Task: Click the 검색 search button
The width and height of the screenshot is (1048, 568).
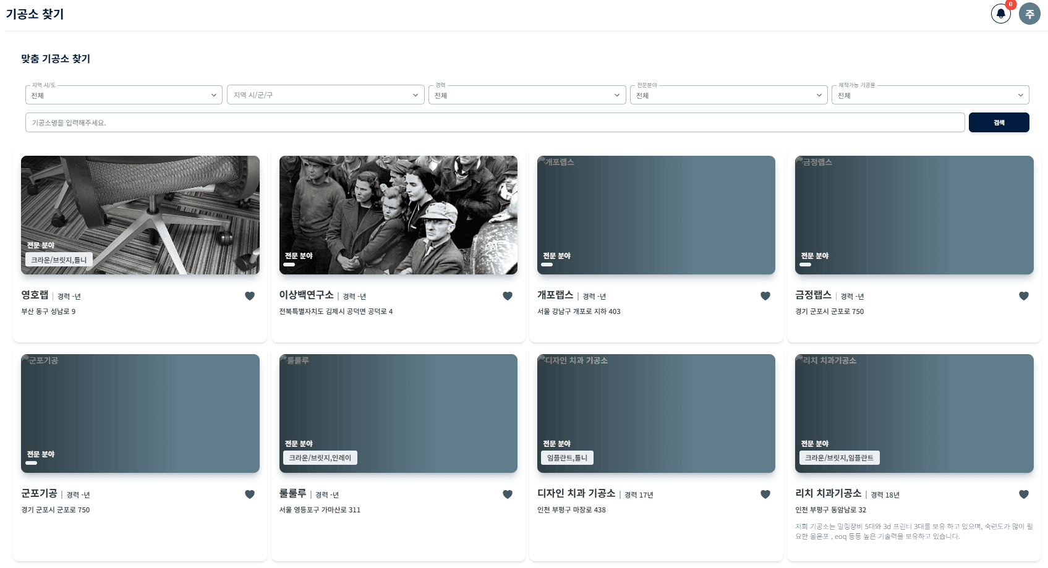Action: tap(999, 122)
